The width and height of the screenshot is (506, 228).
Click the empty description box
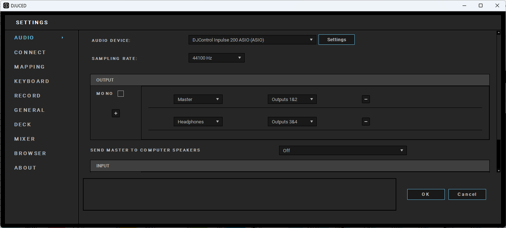(x=240, y=195)
